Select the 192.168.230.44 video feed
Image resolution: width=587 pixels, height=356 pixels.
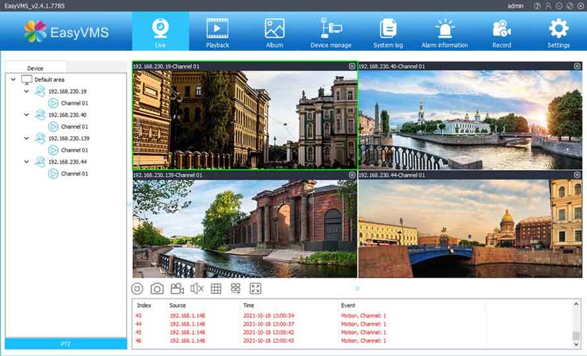pos(470,228)
